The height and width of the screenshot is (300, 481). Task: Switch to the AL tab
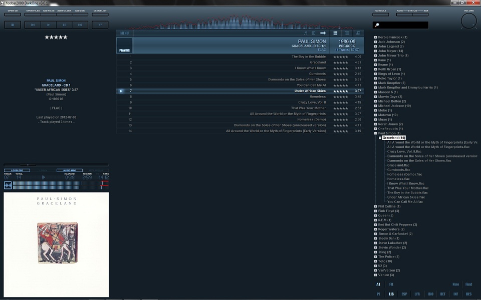point(378,284)
